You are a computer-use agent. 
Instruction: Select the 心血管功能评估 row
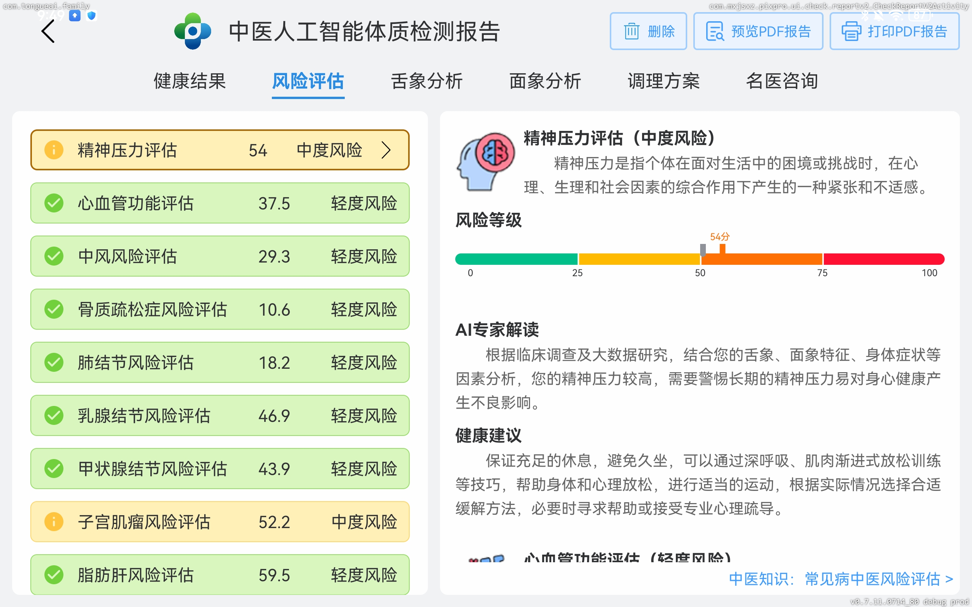pos(220,203)
